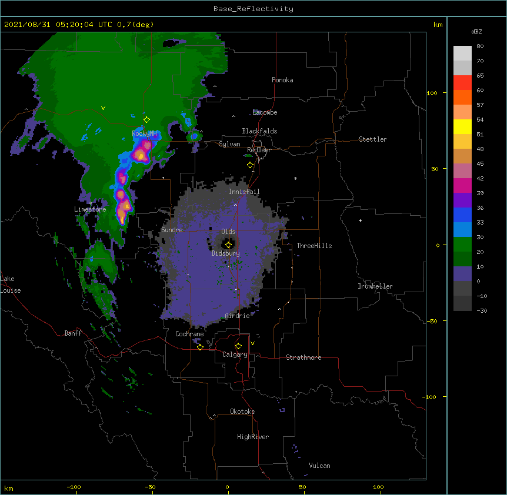
Task: Click the asterisk marker east of RedDeer
Action: [x=295, y=178]
